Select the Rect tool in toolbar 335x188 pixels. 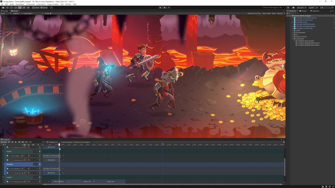(x=20, y=8)
